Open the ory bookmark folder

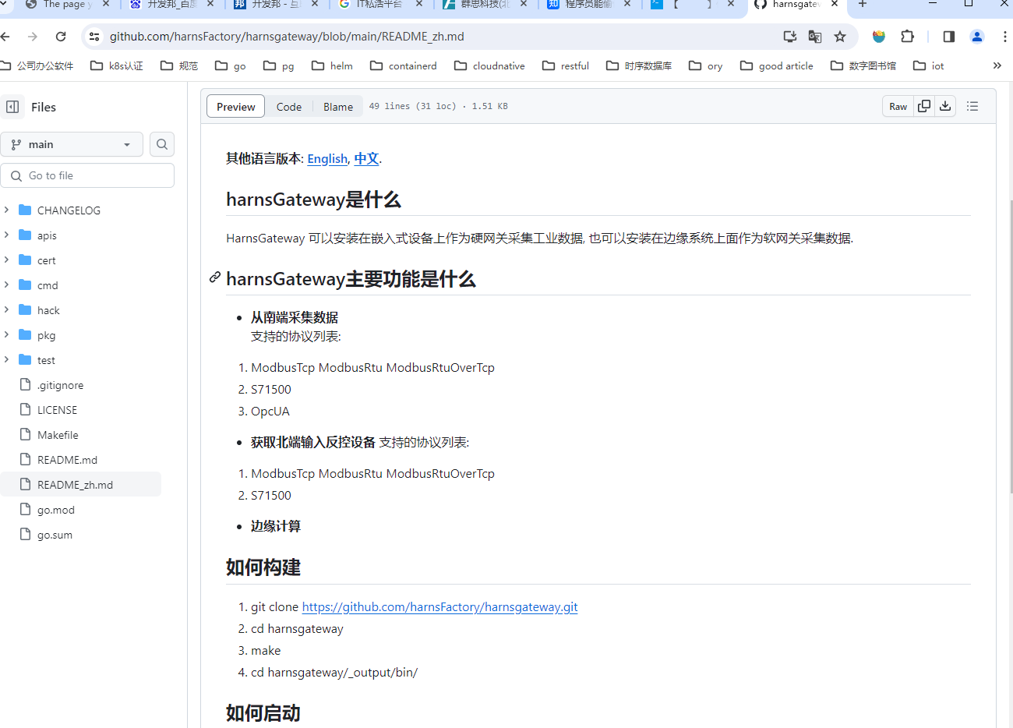coord(706,65)
